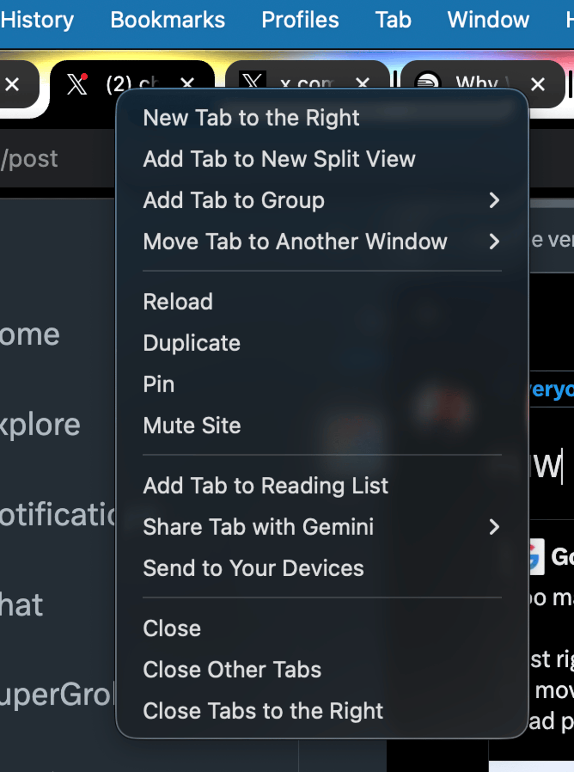Screen dimensions: 574x772
Task: Open the Bookmarks menu in menu bar
Action: coord(167,20)
